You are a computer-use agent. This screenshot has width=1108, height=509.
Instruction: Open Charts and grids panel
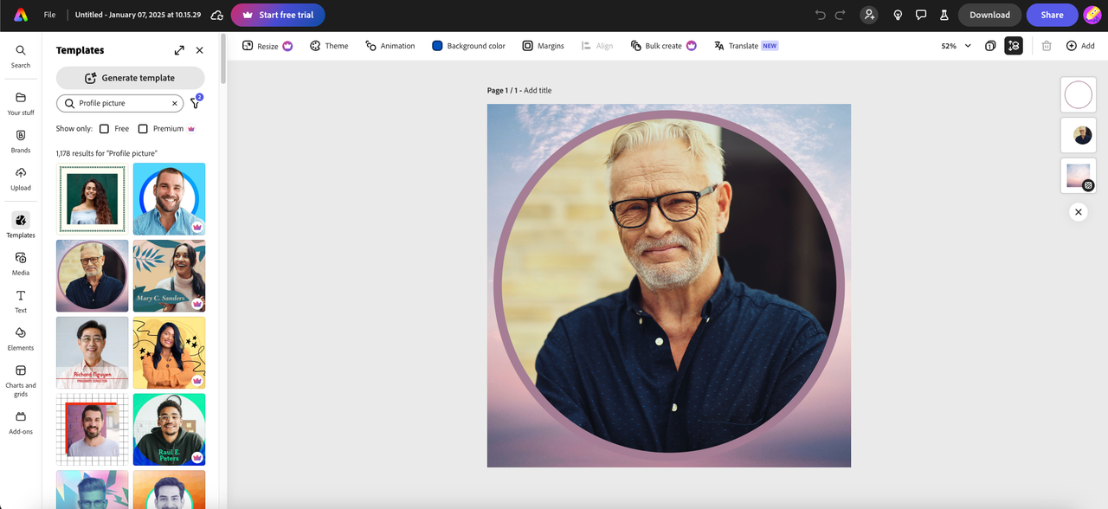coord(21,380)
